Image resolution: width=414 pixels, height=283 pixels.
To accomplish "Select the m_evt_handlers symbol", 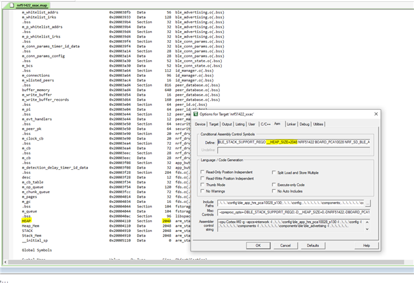I will 37,120.
